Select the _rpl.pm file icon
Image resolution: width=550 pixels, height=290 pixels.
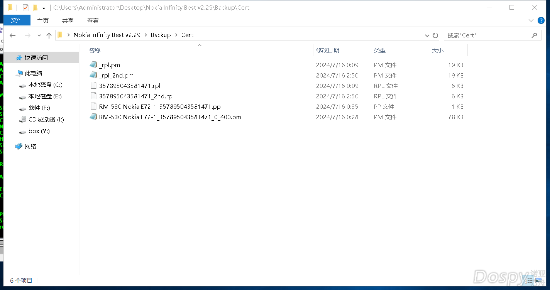pos(93,65)
